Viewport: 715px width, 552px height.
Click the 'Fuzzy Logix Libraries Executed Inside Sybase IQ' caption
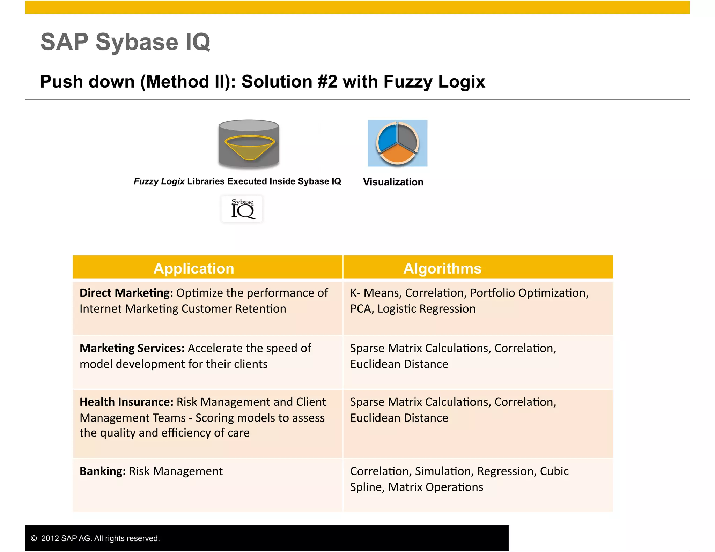click(237, 181)
